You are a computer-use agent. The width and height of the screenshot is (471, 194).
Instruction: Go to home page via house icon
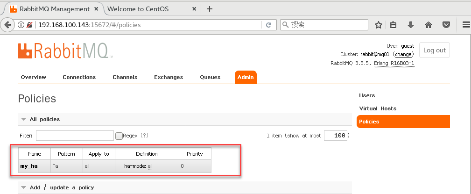pos(429,25)
